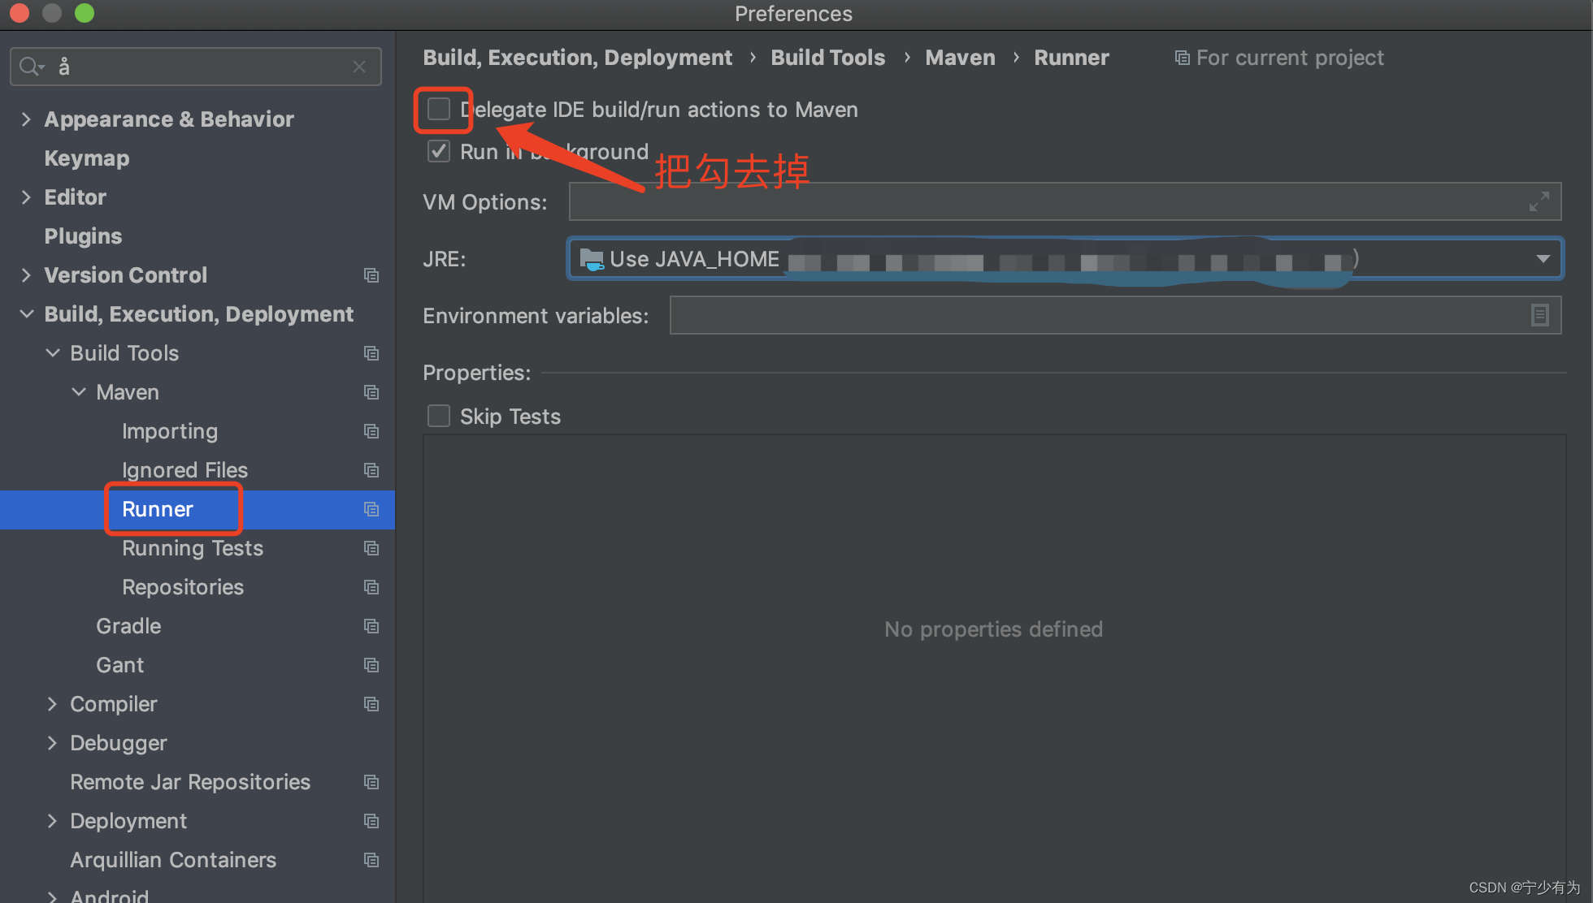Open the JRE dropdown selector

tap(1543, 259)
